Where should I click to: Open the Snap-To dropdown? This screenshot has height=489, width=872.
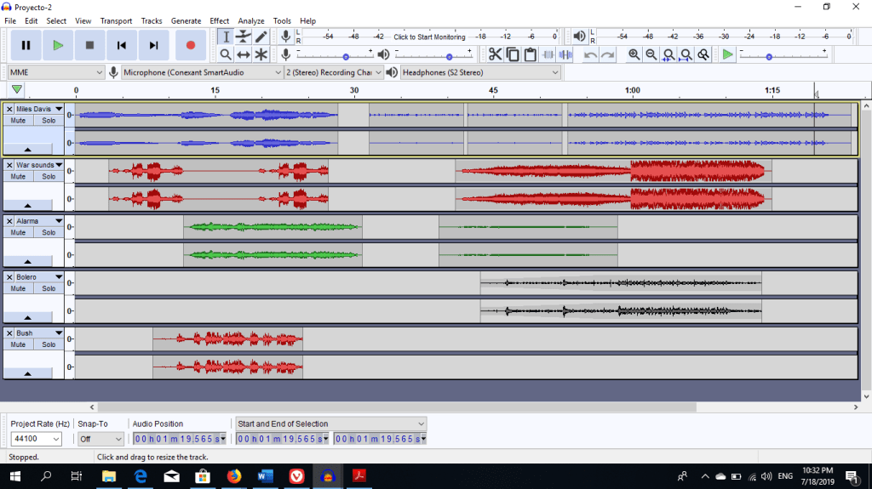100,439
